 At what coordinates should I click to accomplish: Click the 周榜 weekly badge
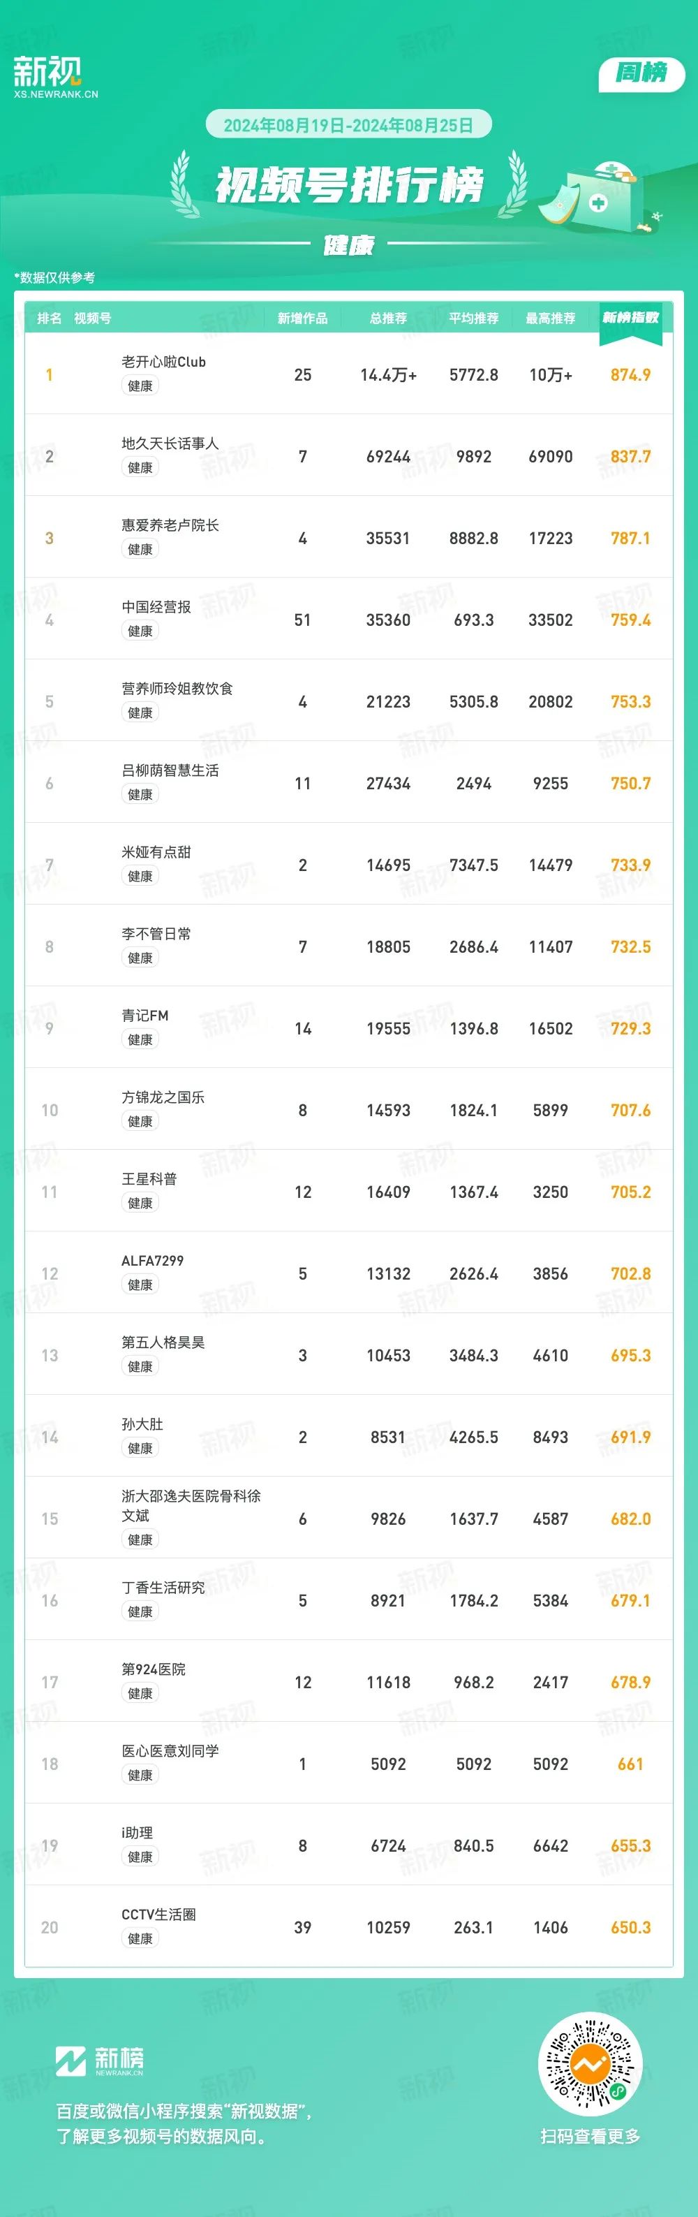coord(641,73)
